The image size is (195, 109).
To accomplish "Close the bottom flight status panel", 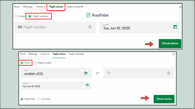I will point(174,54).
